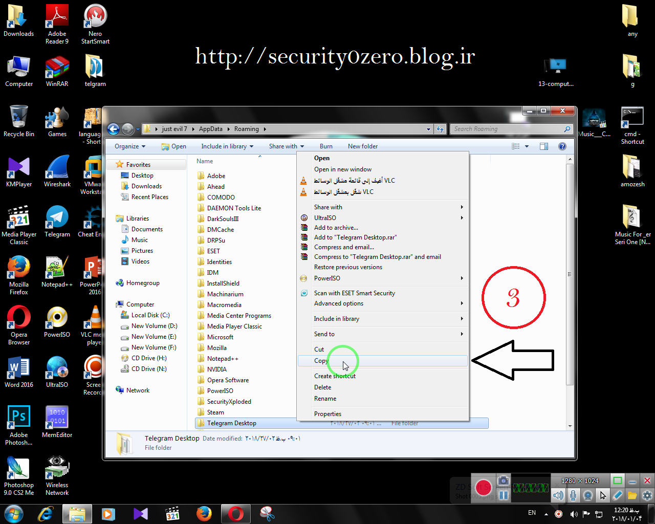Toggle speaker audio capture in recorder

pos(558,495)
